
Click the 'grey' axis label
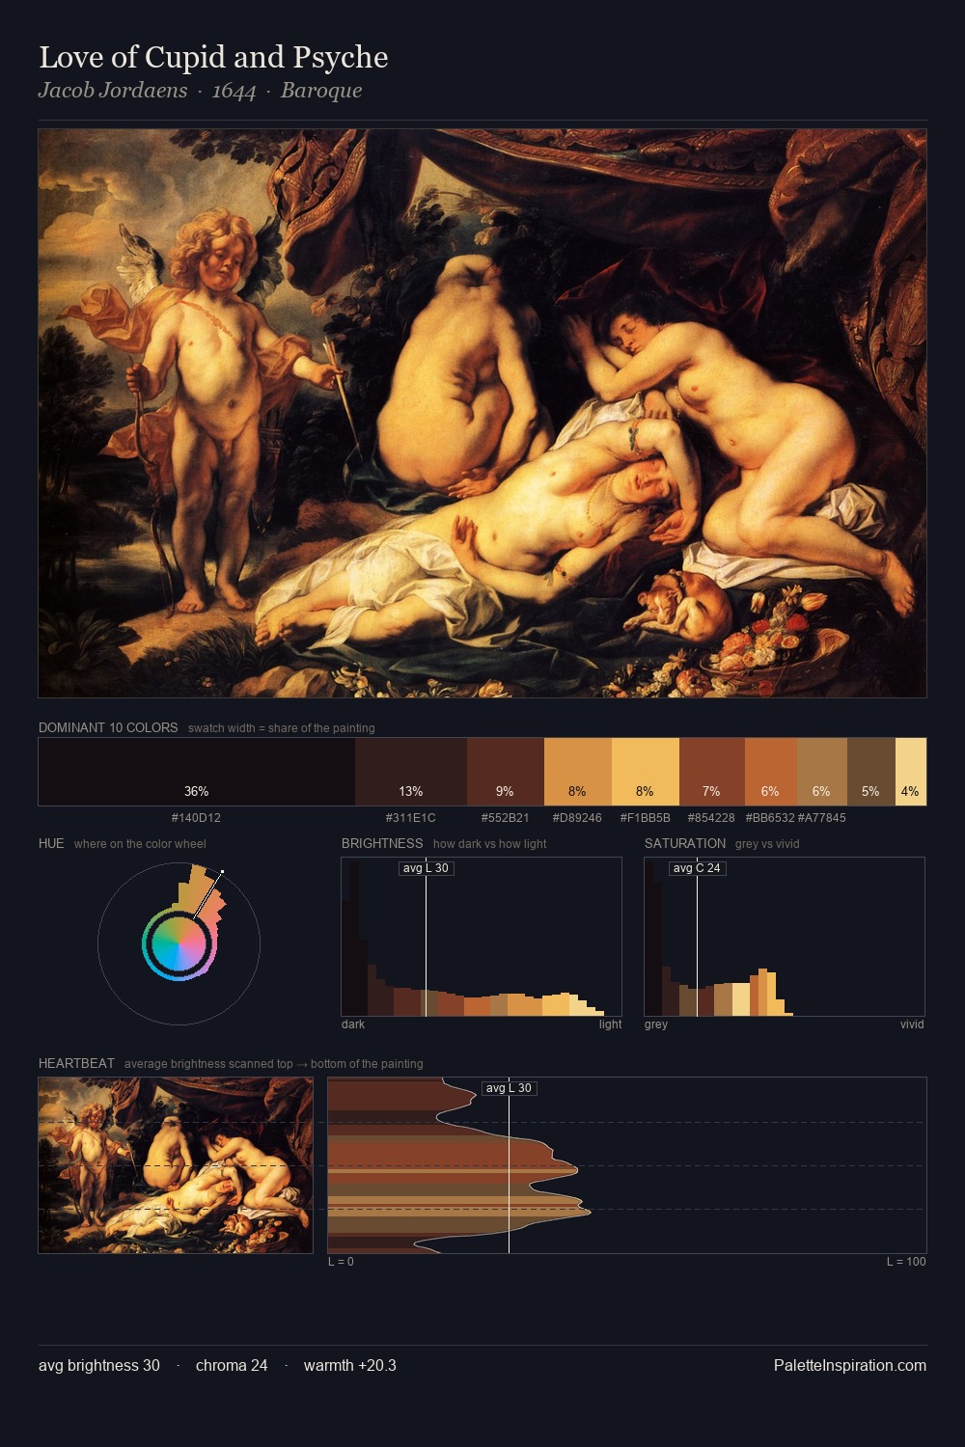pos(656,1024)
